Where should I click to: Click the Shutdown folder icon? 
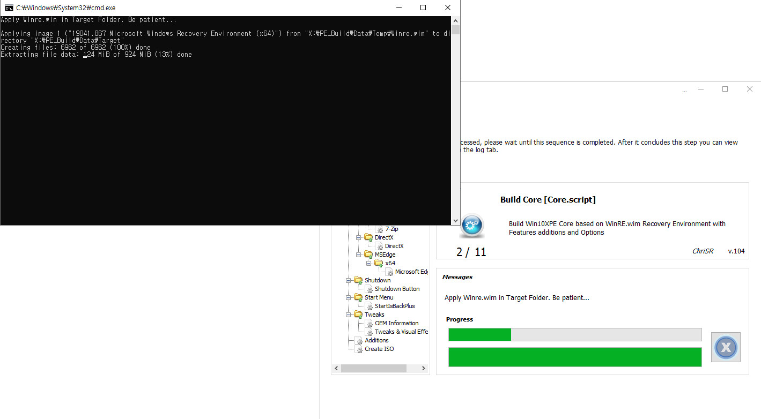(358, 280)
